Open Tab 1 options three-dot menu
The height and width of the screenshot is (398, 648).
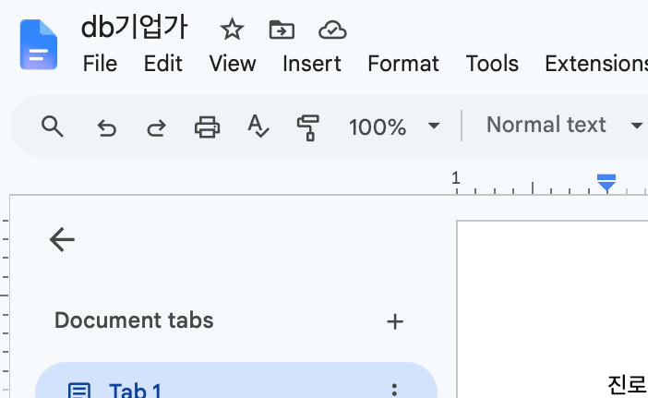[x=394, y=390]
